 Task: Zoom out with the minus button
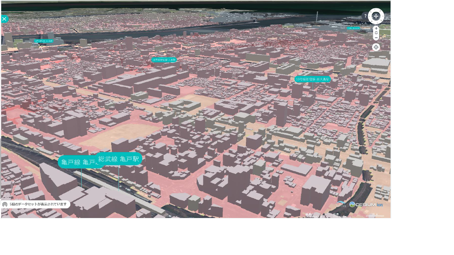pos(376,38)
